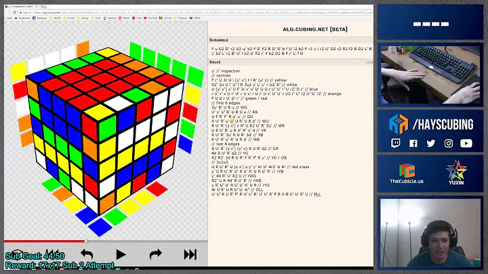Click the 3D cube's red top face

[104, 79]
